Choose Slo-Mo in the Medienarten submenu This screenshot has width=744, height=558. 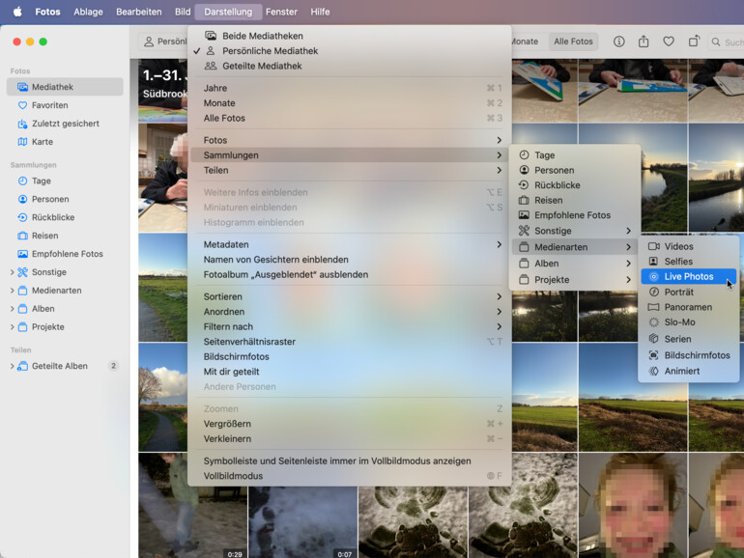[x=679, y=322]
